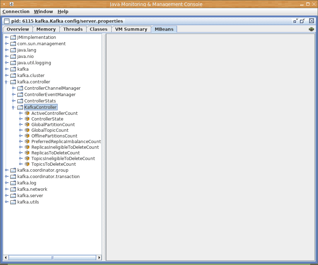Click the java.lang folder icon
318x265 pixels.
pyautogui.click(x=13, y=50)
